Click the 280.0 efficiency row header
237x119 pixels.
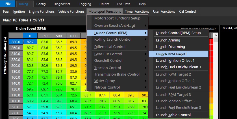[x=15, y=41]
